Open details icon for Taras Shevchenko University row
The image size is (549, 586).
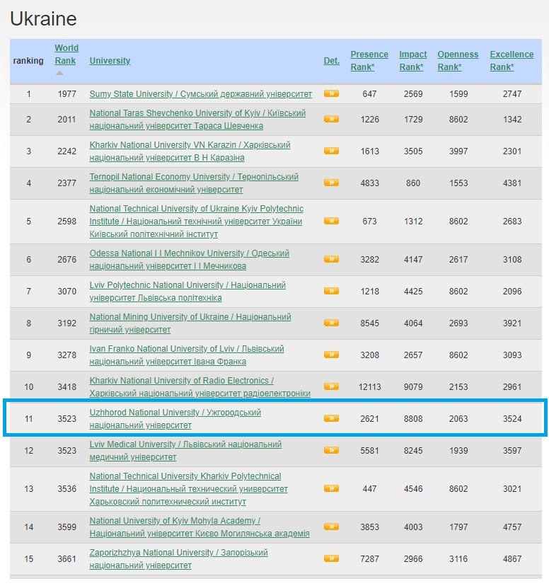tap(331, 119)
